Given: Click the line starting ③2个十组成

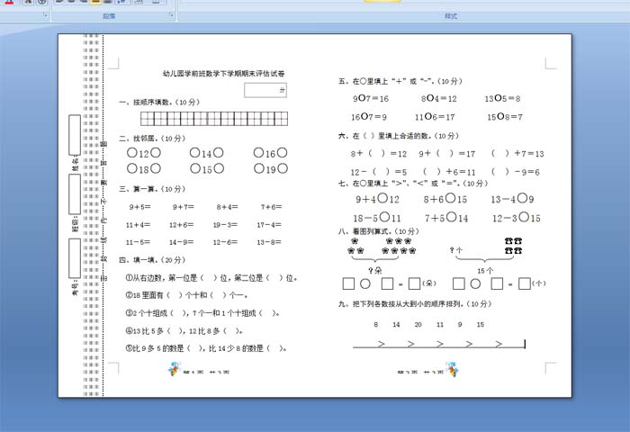Looking at the screenshot, I should point(202,313).
